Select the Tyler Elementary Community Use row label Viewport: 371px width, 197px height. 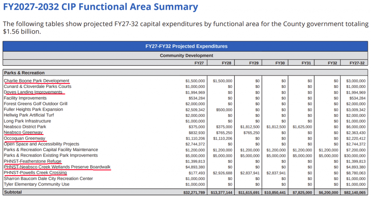[x=37, y=184]
